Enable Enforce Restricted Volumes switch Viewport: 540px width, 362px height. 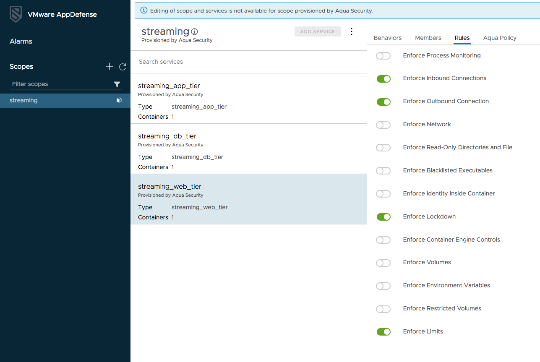(x=383, y=309)
